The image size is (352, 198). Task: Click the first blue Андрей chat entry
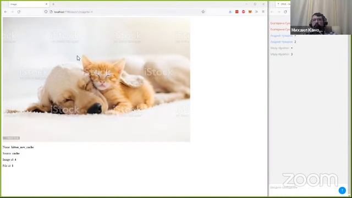(x=283, y=36)
